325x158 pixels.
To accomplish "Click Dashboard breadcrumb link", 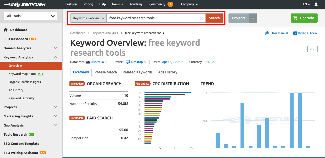I will point(78,33).
